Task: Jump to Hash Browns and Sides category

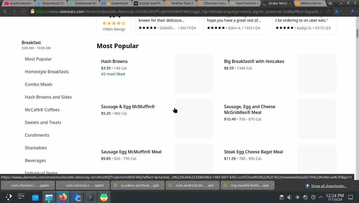Action: [48, 97]
